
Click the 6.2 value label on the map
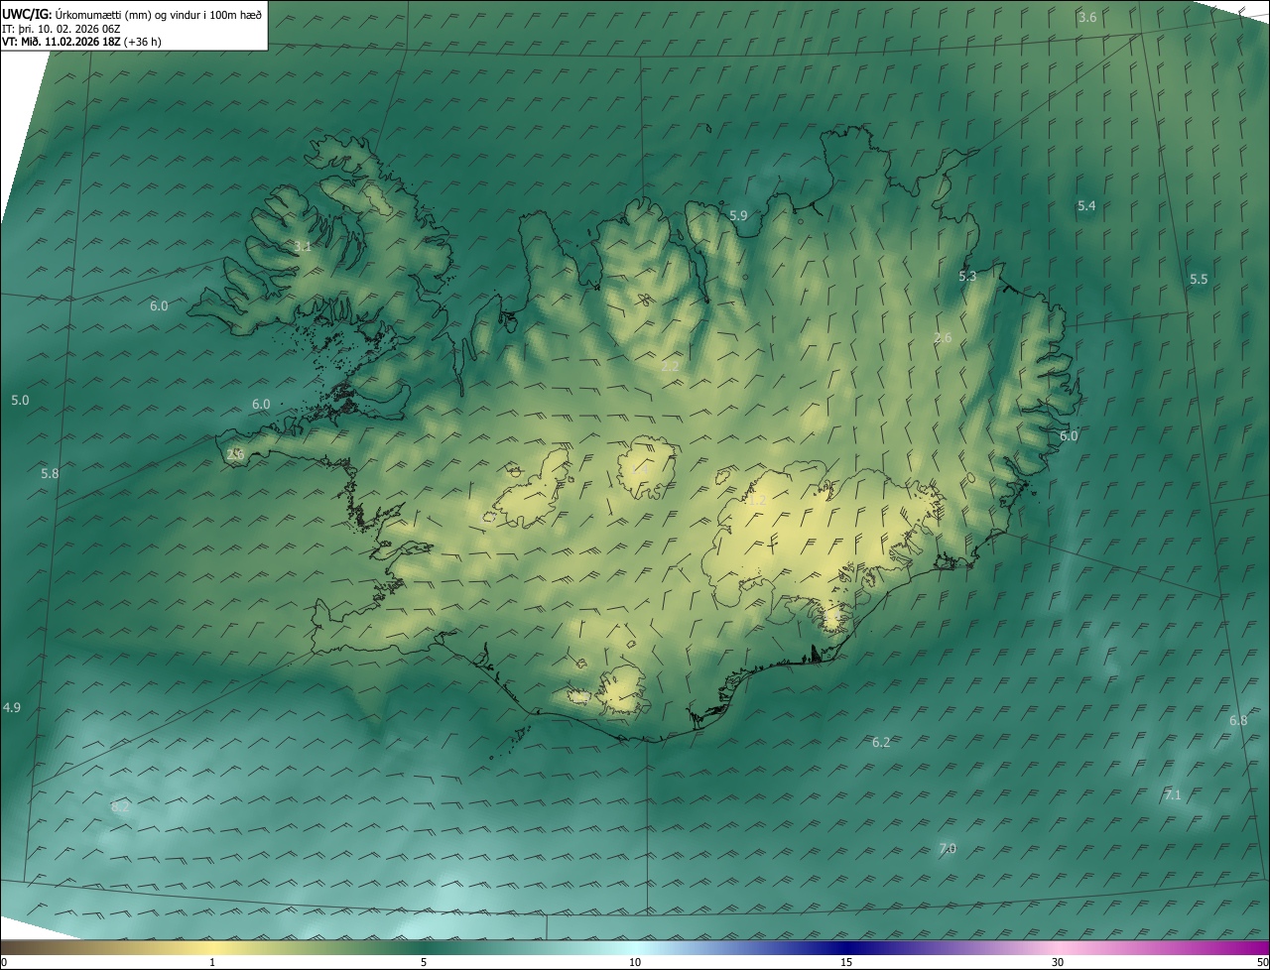[881, 743]
